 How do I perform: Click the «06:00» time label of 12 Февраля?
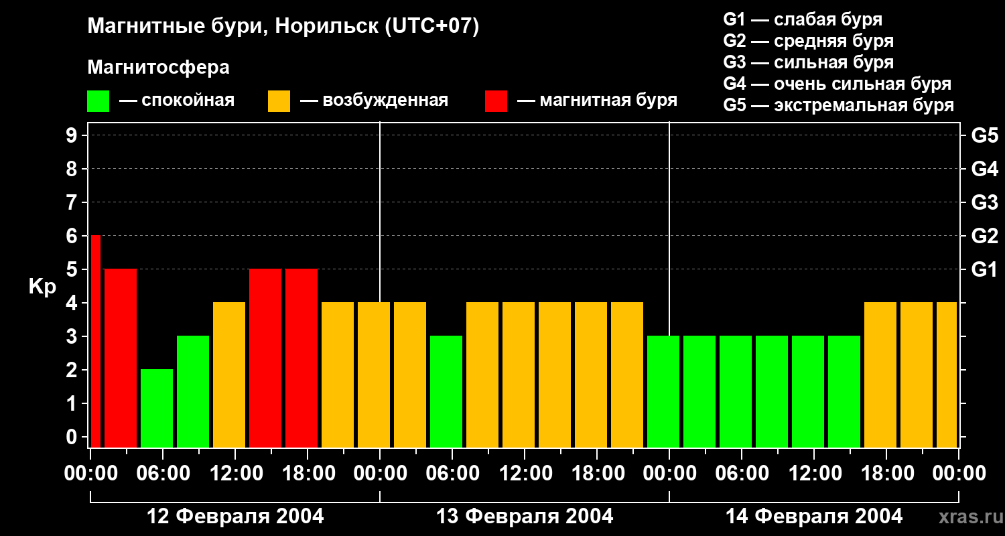(163, 473)
